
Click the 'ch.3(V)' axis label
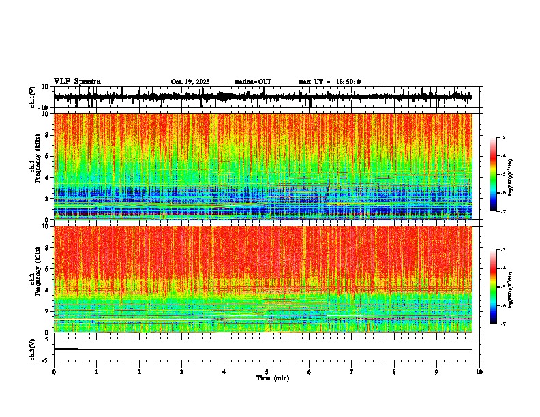[x=33, y=350]
